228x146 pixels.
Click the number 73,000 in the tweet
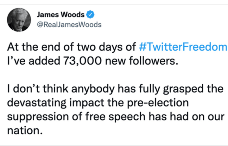click(78, 60)
